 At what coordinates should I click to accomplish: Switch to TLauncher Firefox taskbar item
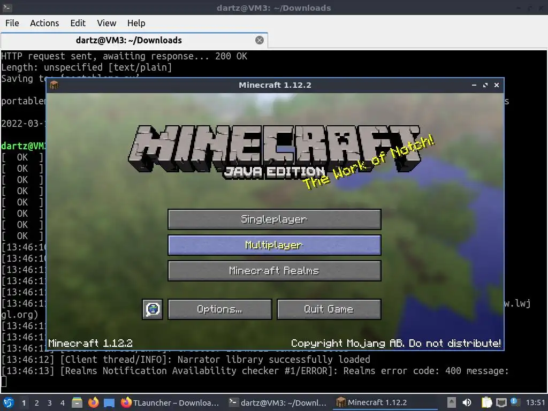pyautogui.click(x=171, y=402)
